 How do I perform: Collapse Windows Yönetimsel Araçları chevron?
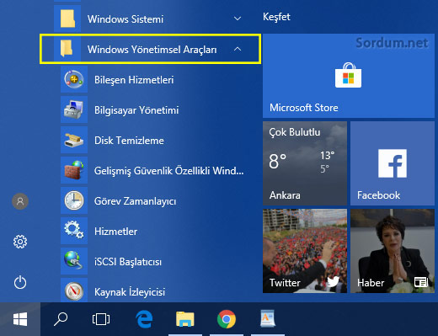tap(238, 49)
